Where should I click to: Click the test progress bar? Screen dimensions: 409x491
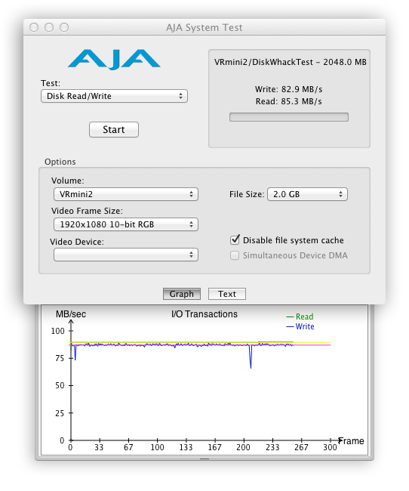(289, 117)
